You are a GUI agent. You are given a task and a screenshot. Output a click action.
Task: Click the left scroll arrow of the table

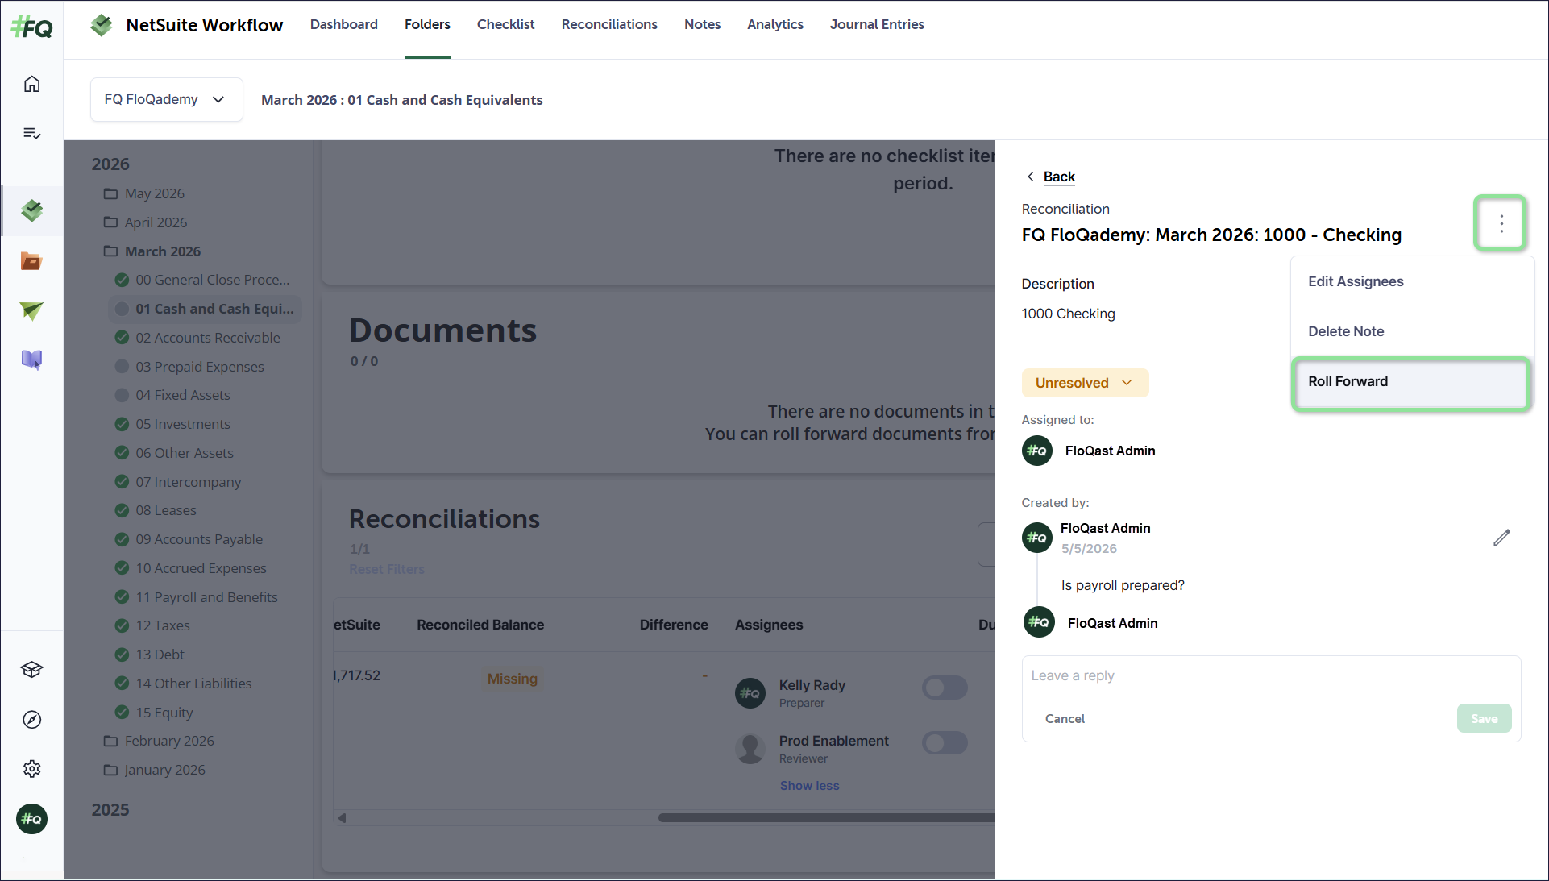tap(343, 817)
